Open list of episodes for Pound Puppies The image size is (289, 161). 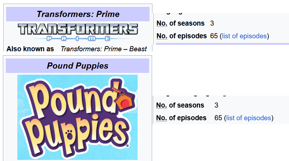point(249,118)
